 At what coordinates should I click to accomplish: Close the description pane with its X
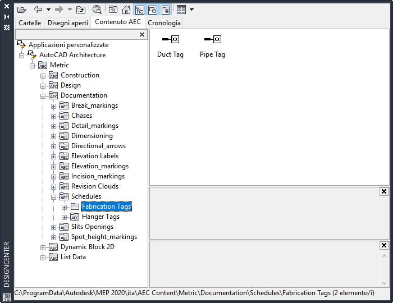pyautogui.click(x=383, y=245)
